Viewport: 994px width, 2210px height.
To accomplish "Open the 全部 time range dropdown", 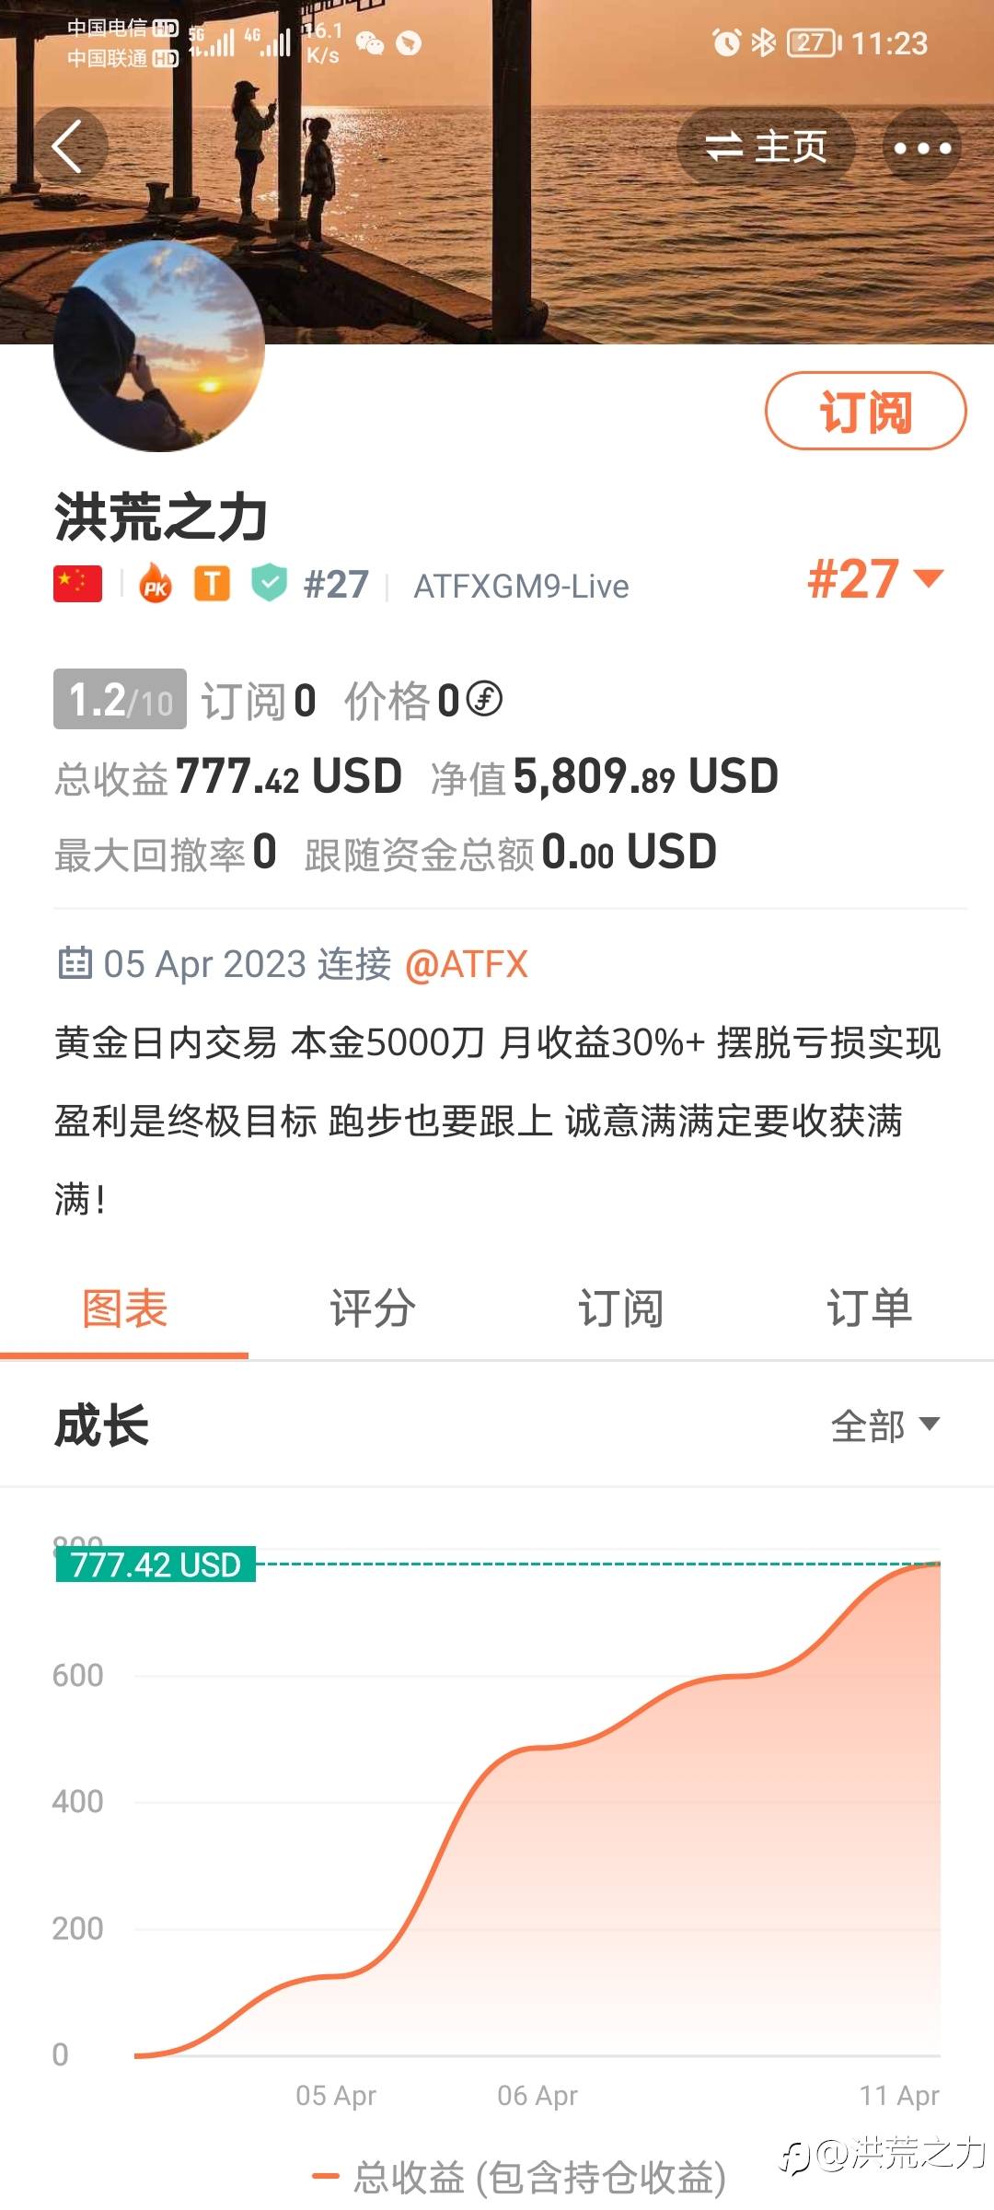I will (884, 1425).
